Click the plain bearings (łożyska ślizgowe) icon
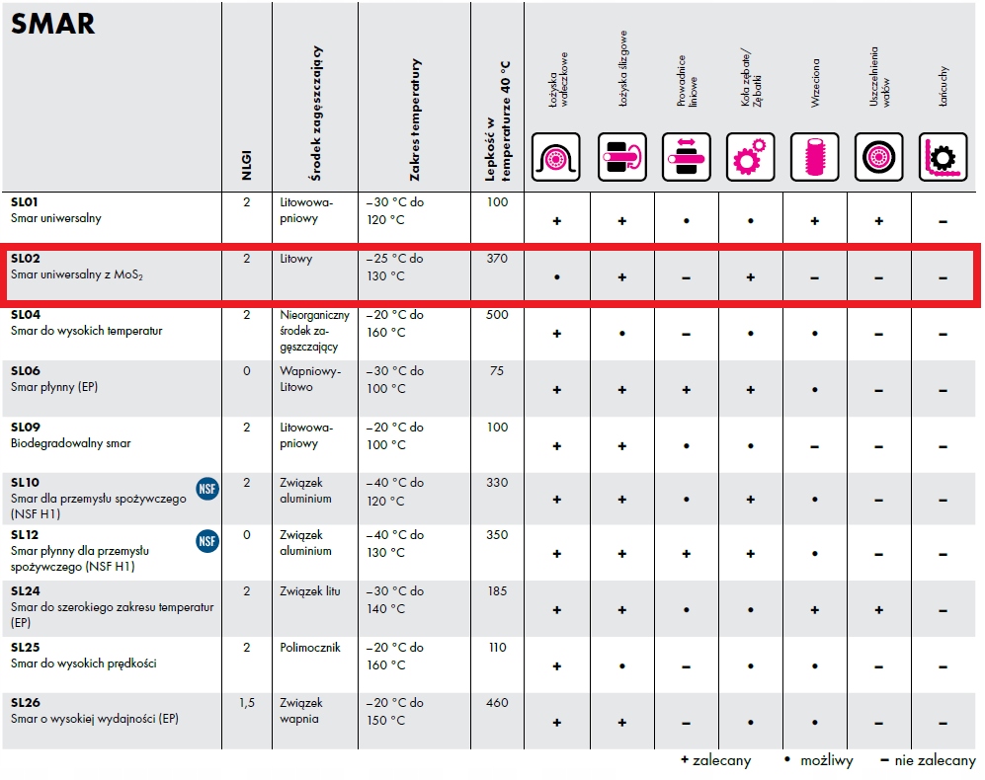The height and width of the screenshot is (780, 985). [x=622, y=157]
